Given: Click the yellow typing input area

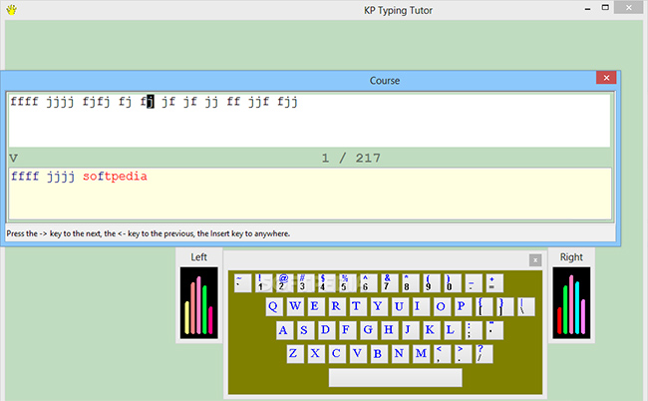Looking at the screenshot, I should pos(310,194).
